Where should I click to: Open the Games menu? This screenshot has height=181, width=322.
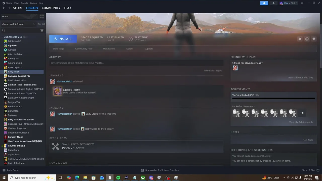pos(33,3)
